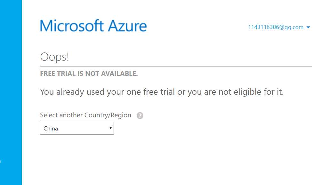
Task: Click the blue vertical sidebar panel
Action: 11,93
